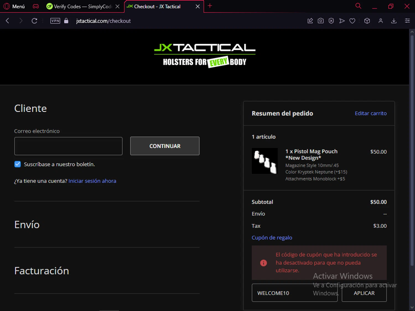This screenshot has width=415, height=311.
Task: Click Attachments Monoblock +$5 text
Action: point(315,179)
